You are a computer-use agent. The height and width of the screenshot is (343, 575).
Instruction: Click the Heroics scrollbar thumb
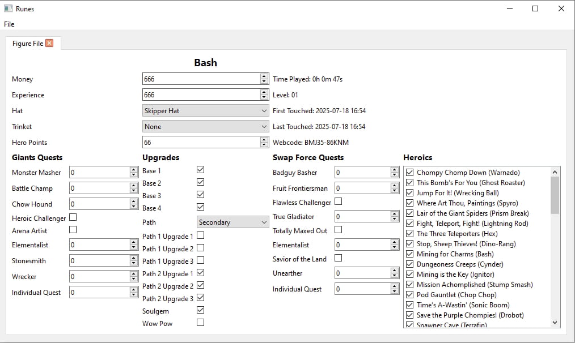555,195
